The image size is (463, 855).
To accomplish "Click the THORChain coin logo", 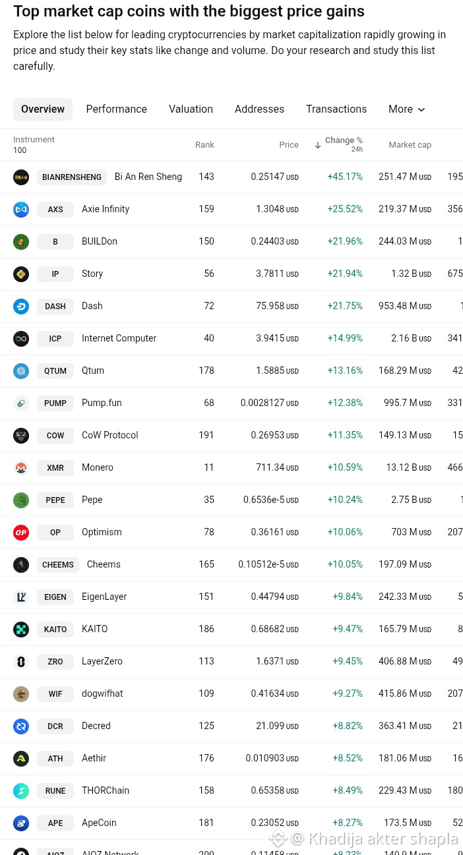I will pyautogui.click(x=21, y=791).
